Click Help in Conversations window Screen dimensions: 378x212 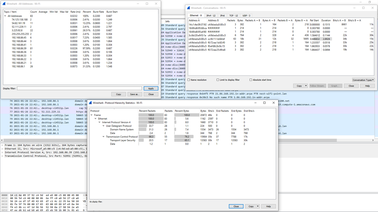pos(367,86)
